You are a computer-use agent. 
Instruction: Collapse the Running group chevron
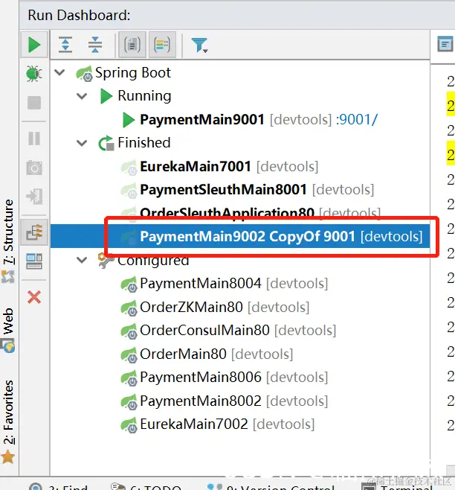coord(82,96)
